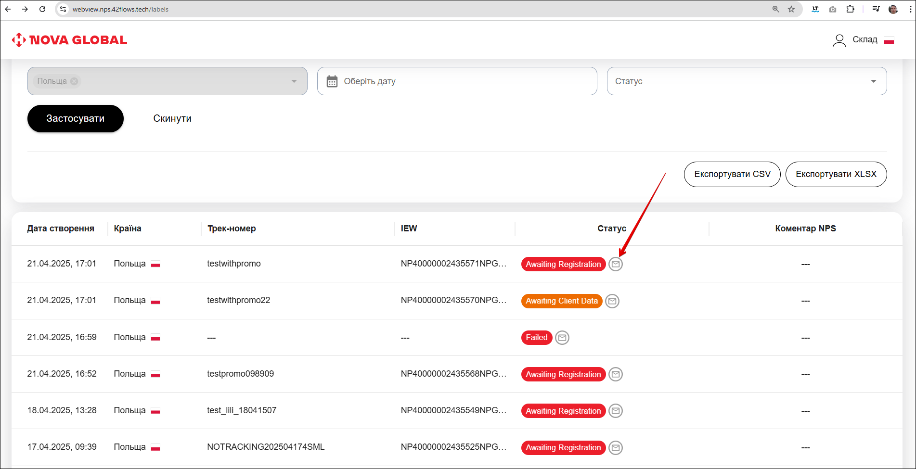Click envelope icon next to Failed status
This screenshot has height=469, width=916.
coord(562,338)
